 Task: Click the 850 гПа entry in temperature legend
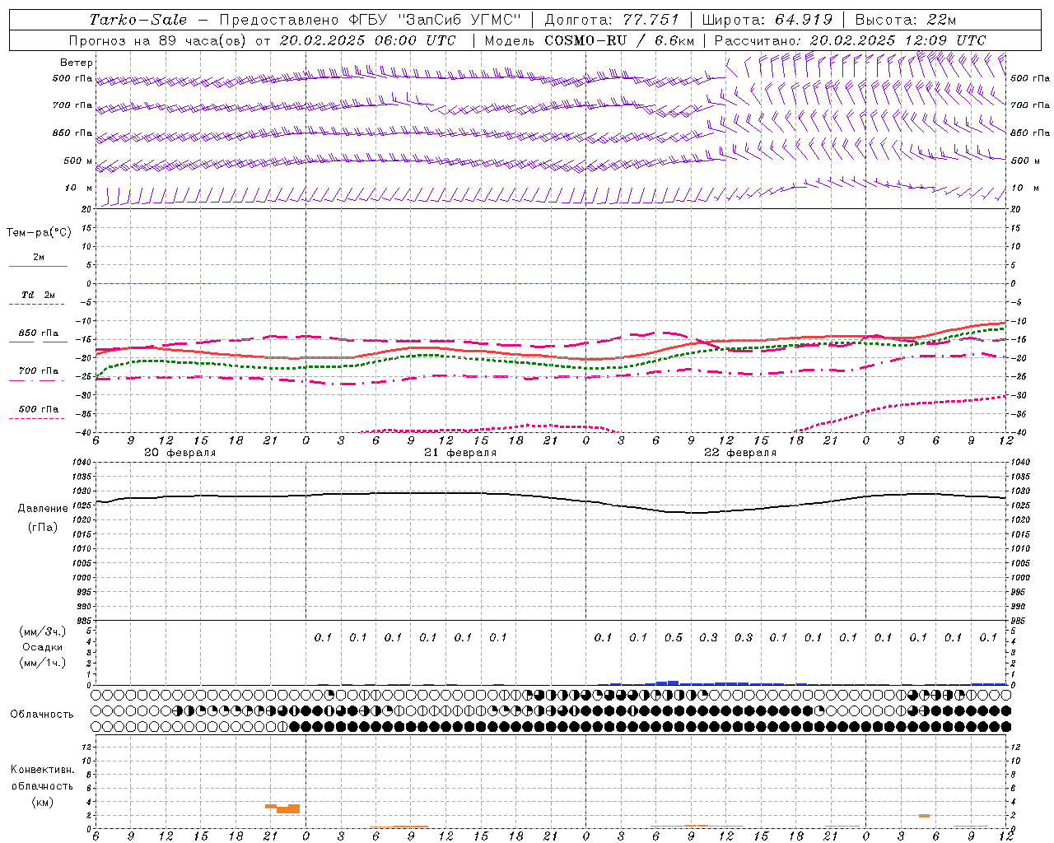pyautogui.click(x=38, y=333)
